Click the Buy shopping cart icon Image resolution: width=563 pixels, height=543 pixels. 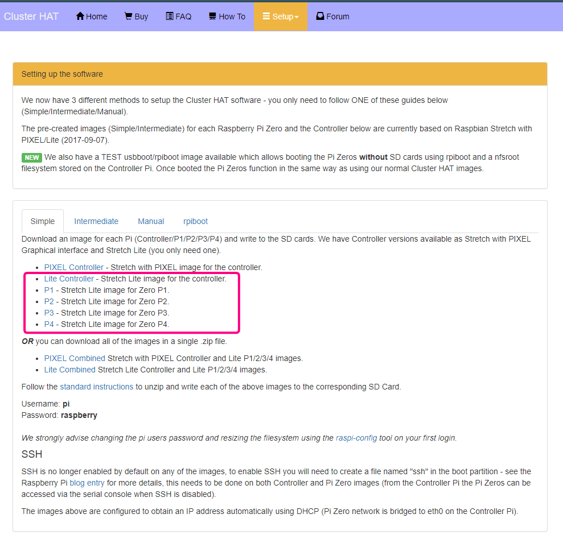[128, 16]
